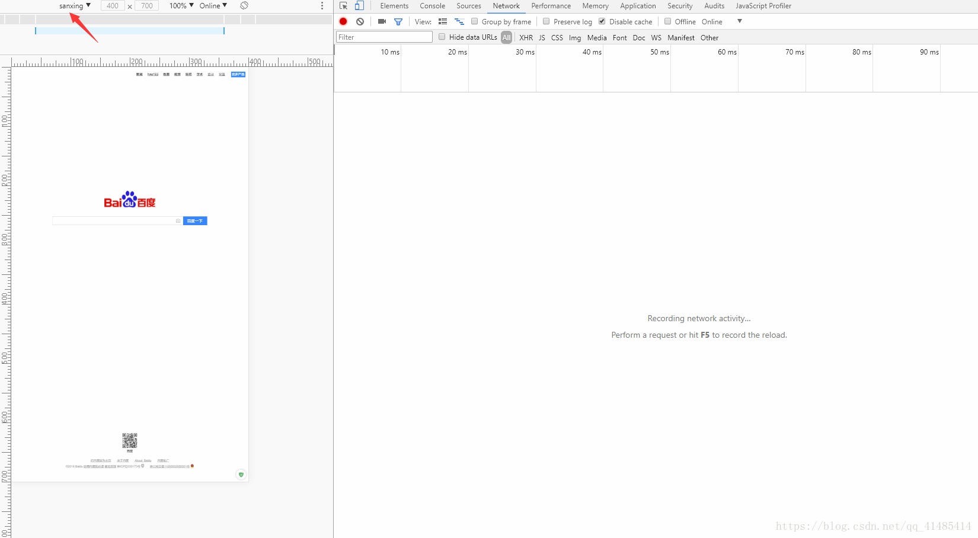Click the capture screenshots camera icon
The width and height of the screenshot is (978, 538).
click(382, 21)
